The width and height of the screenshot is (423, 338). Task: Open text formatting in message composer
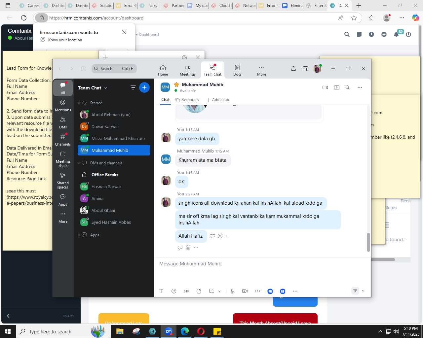coord(161,291)
